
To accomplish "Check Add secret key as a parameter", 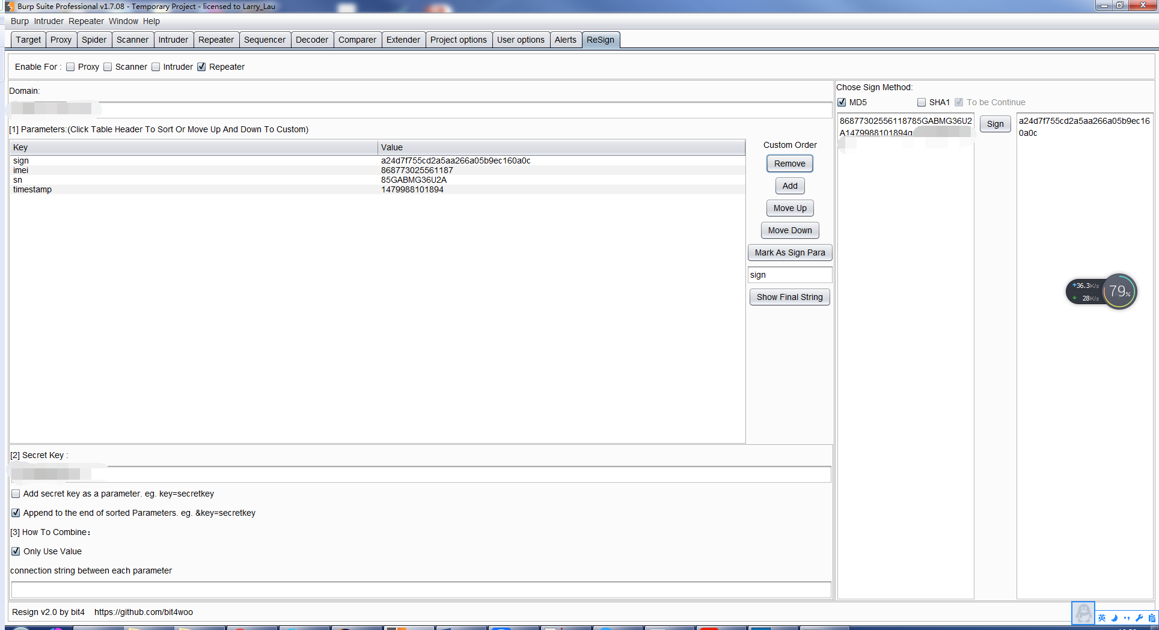I will tap(16, 494).
